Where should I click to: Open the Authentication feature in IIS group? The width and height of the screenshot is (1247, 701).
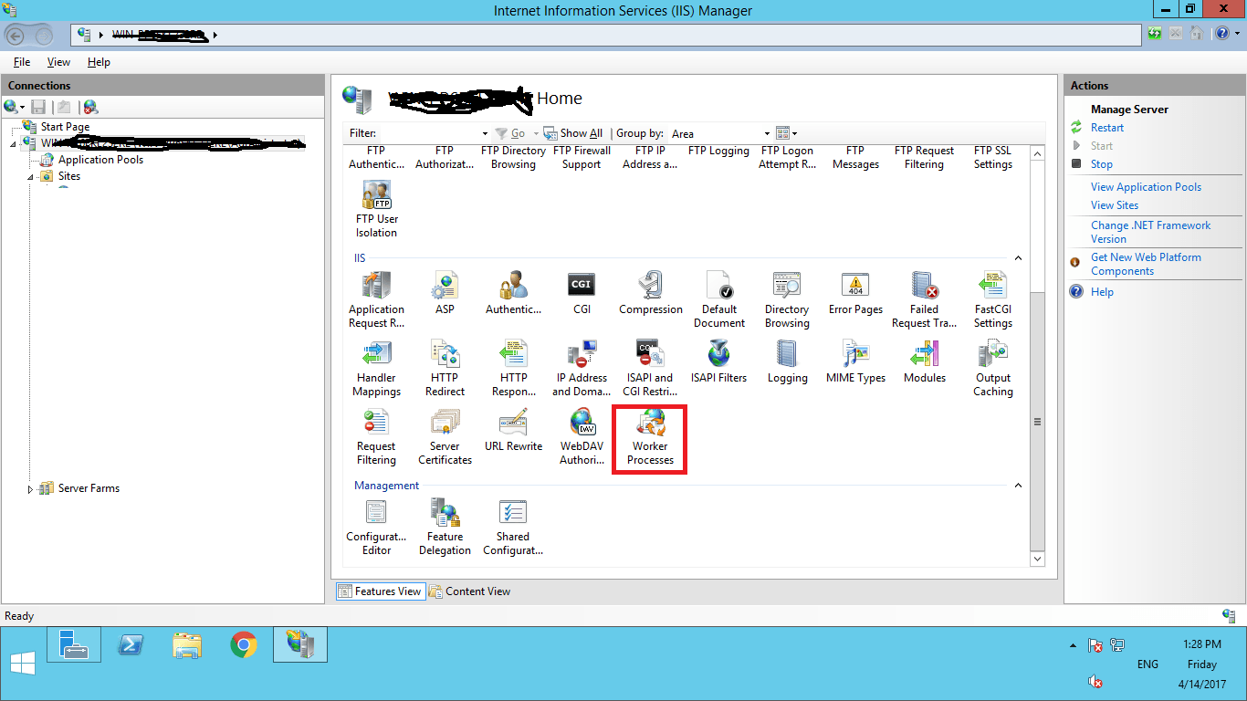(513, 293)
